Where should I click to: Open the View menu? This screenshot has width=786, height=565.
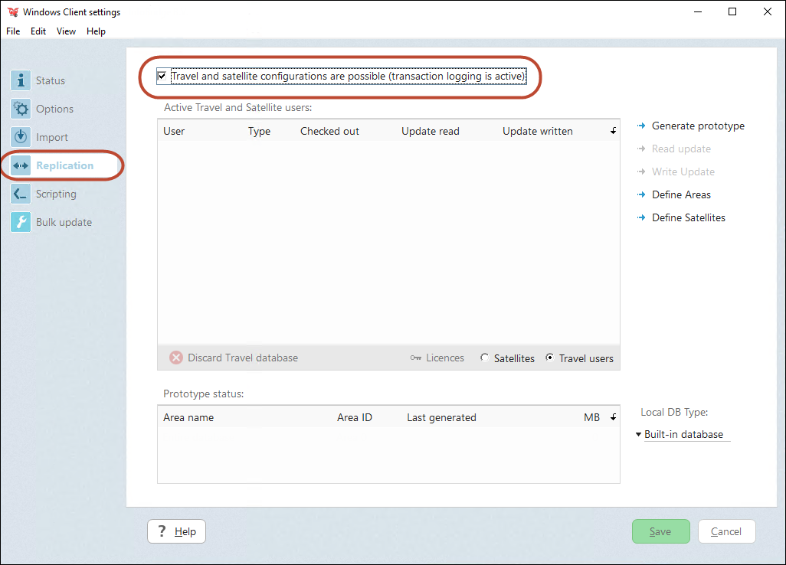(x=66, y=31)
